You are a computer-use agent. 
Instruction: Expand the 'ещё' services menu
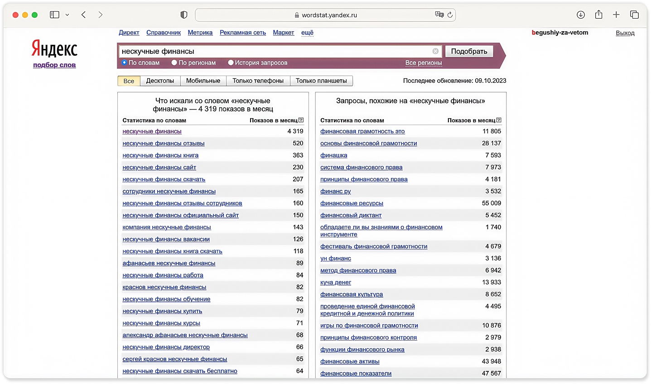(x=307, y=33)
